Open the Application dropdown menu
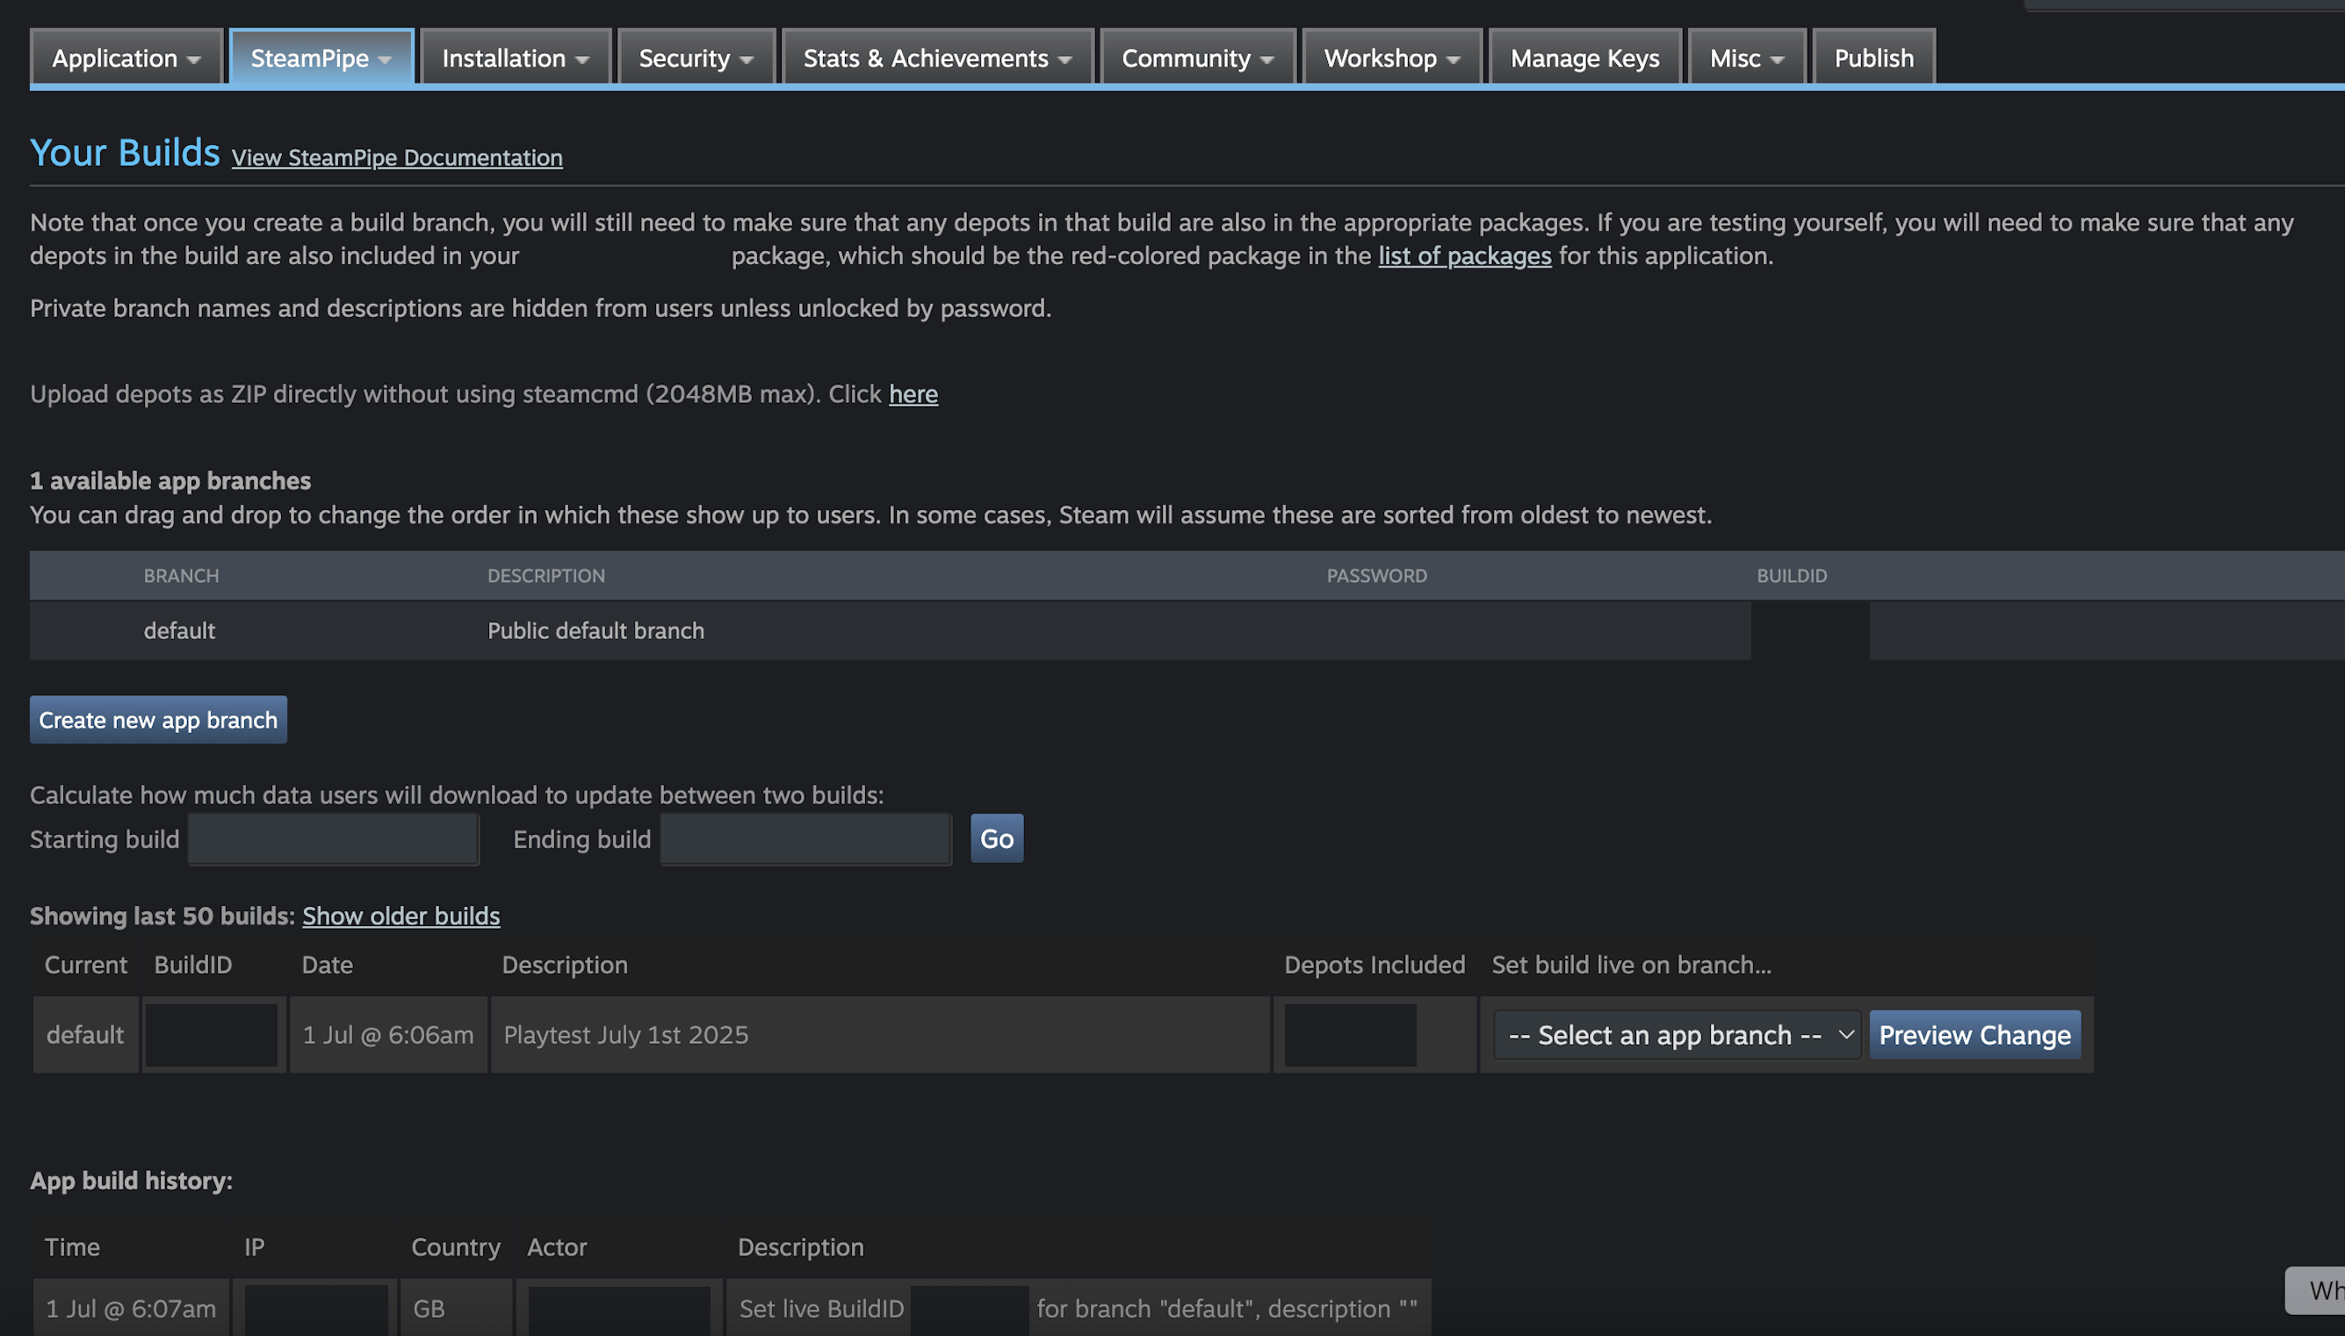 click(126, 58)
